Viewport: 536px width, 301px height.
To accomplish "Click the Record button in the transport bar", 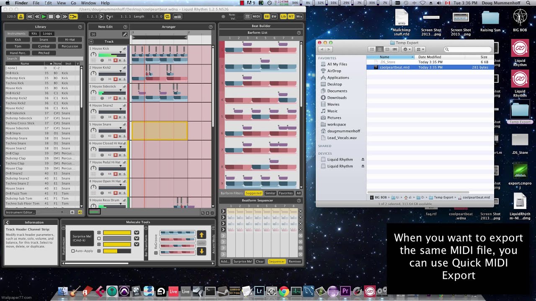I will [x=58, y=17].
